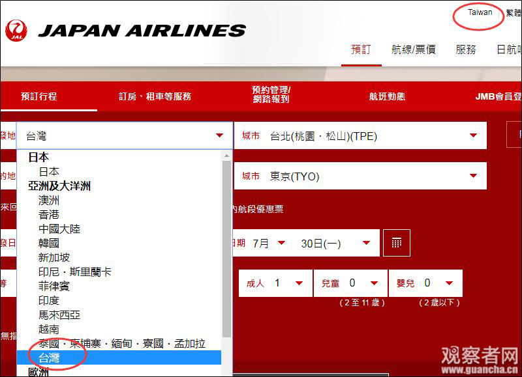Switch to 訂房、租車等服務 tab

click(155, 96)
